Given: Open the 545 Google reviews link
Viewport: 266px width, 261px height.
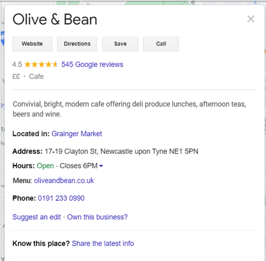Looking at the screenshot, I should tap(92, 64).
